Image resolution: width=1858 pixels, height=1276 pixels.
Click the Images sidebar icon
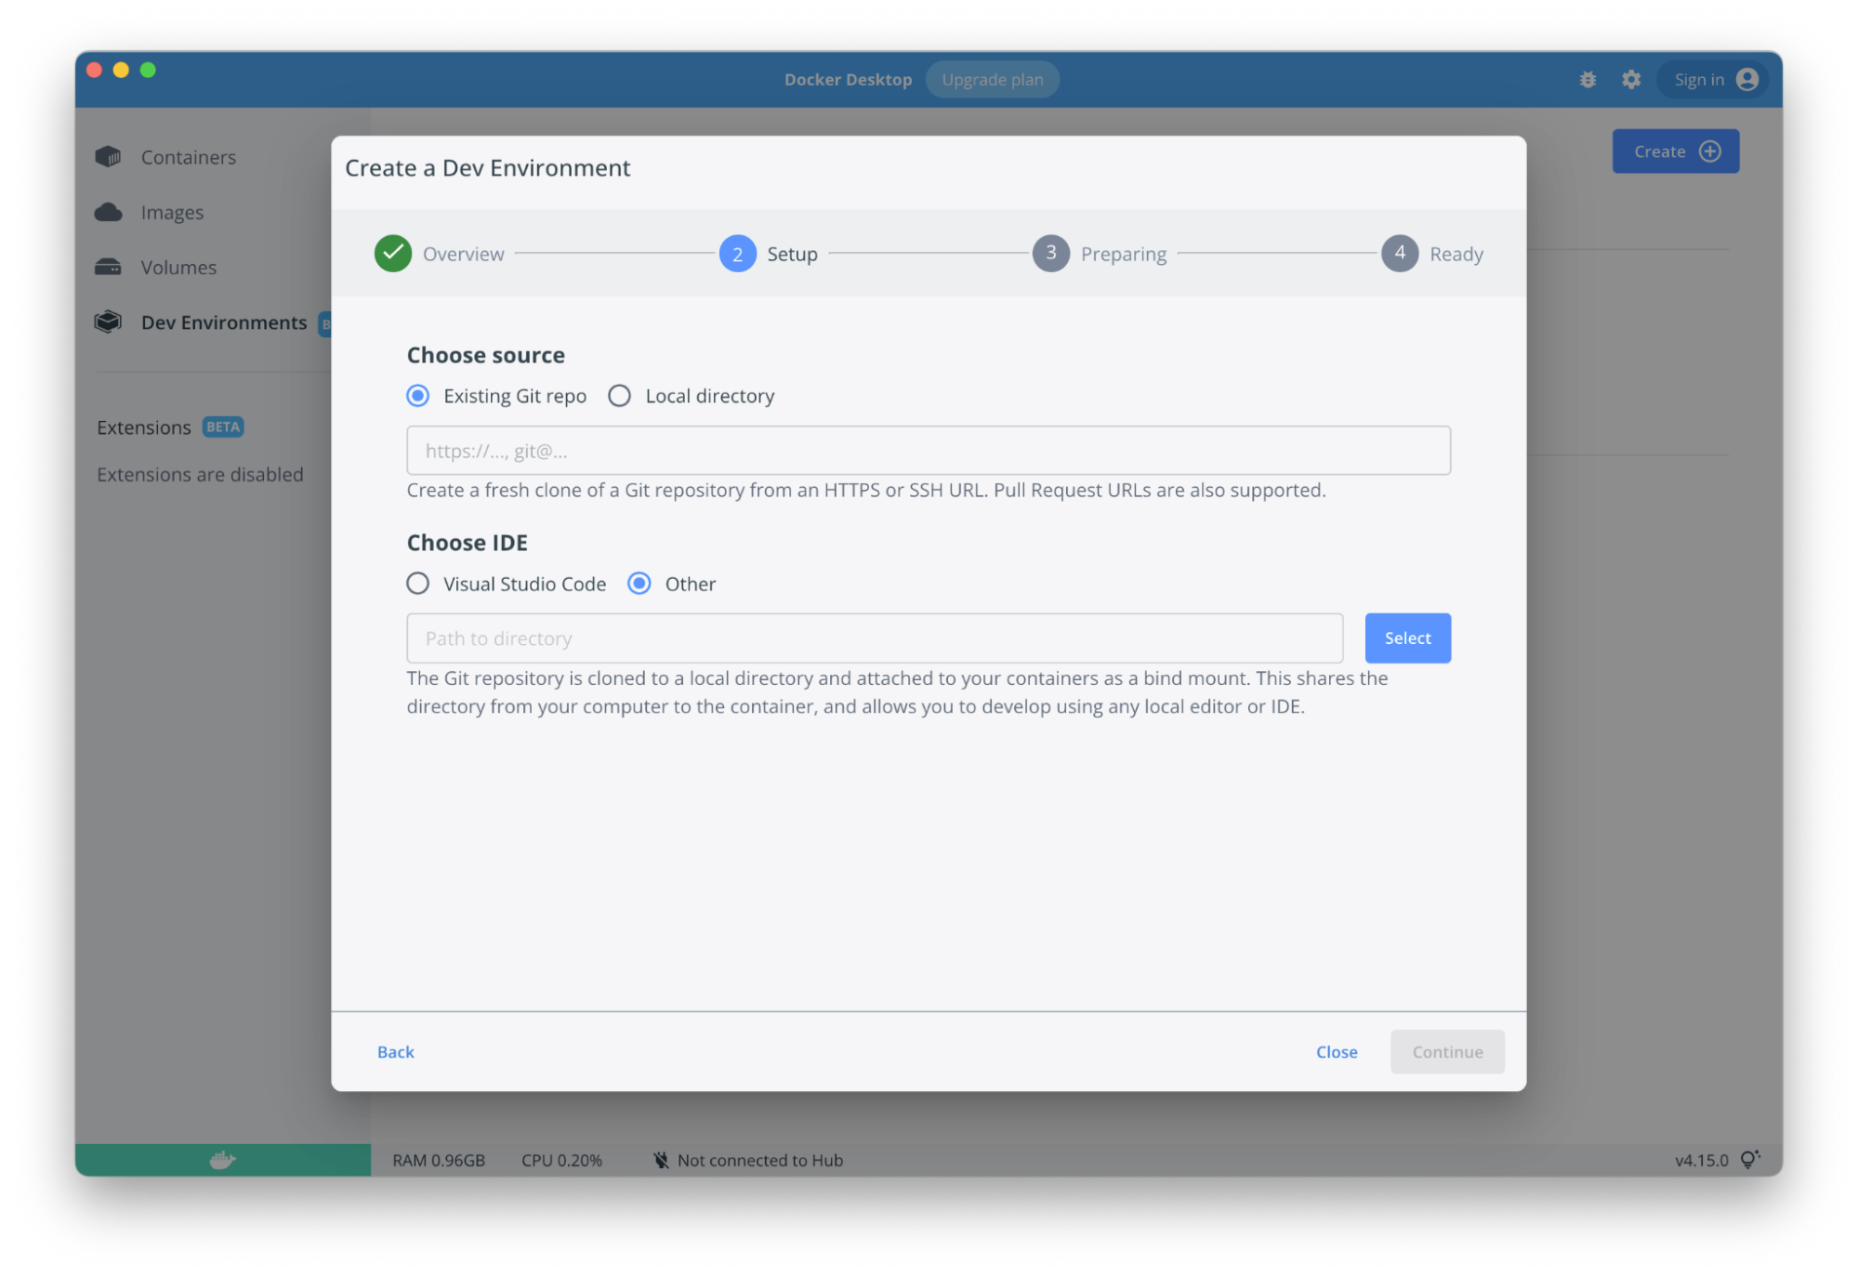[109, 212]
